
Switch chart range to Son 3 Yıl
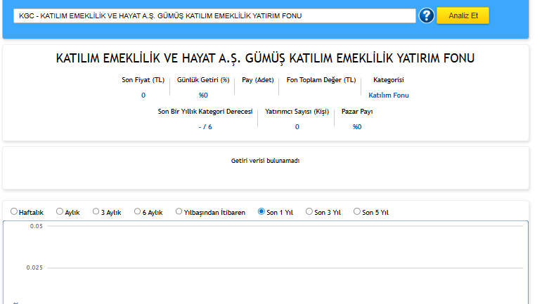click(309, 211)
